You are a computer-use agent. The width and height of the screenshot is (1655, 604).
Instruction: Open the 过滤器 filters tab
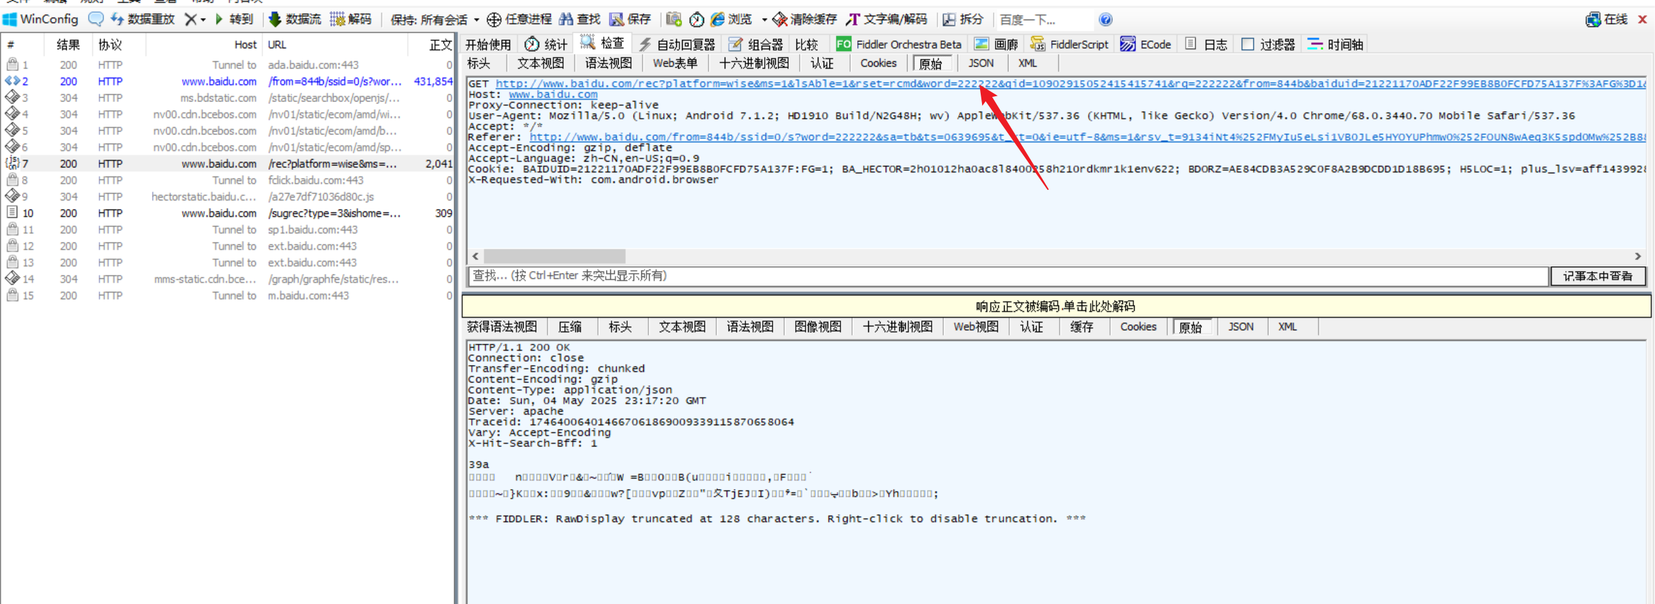click(x=1268, y=44)
